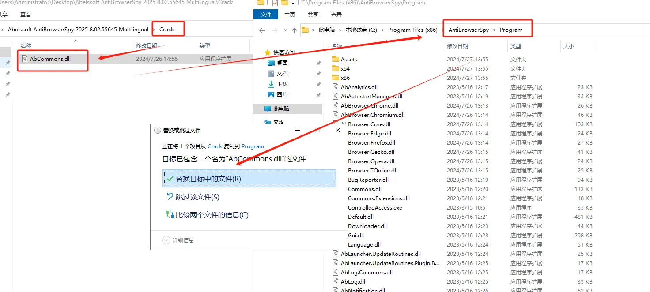Click the Assets folder icon
This screenshot has height=292, width=650.
tap(336, 59)
